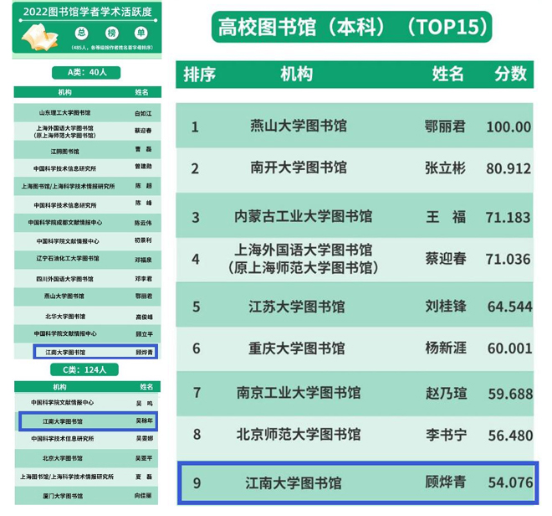
Task: Click 厦门大学图书馆 in C类 list
Action: tap(65, 495)
